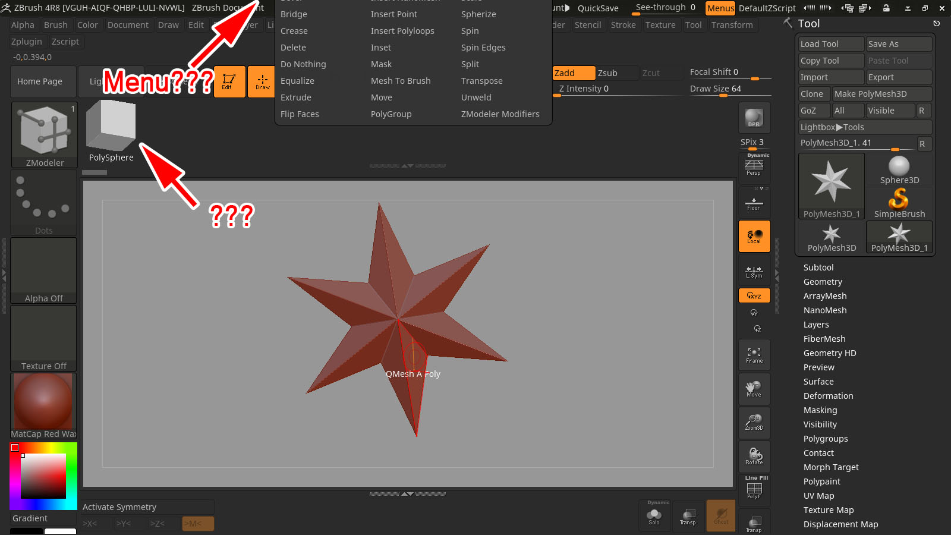Viewport: 951px width, 535px height.
Task: Toggle the Menus button
Action: [720, 8]
